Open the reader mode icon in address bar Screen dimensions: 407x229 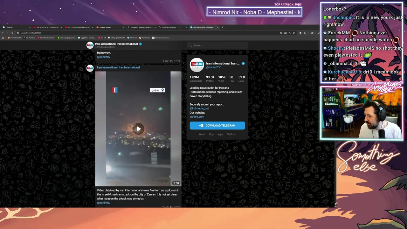(285, 33)
